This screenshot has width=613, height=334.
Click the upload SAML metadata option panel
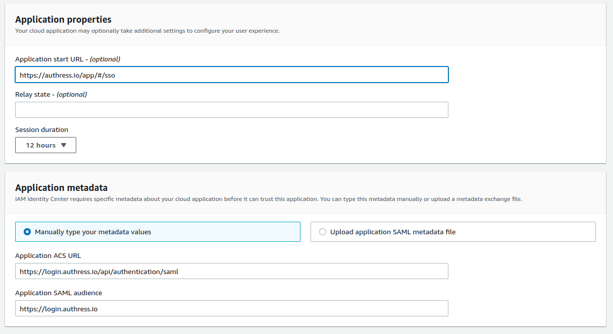[x=453, y=231]
